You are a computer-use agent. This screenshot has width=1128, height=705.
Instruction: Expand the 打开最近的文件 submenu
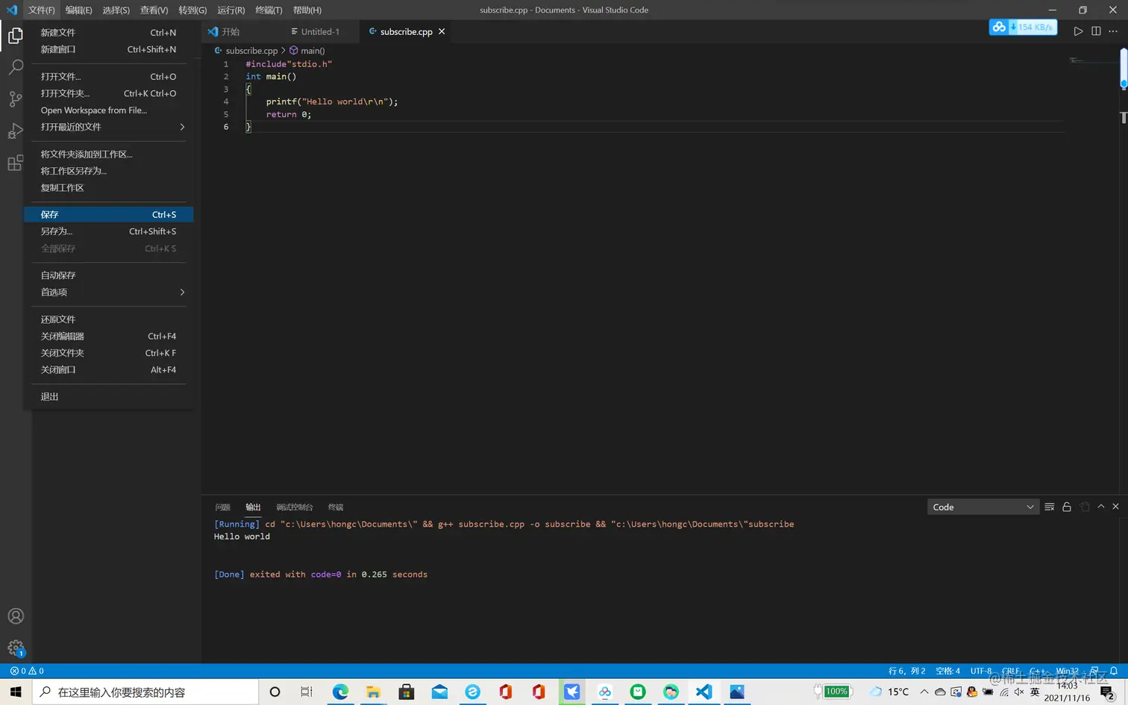pos(108,127)
